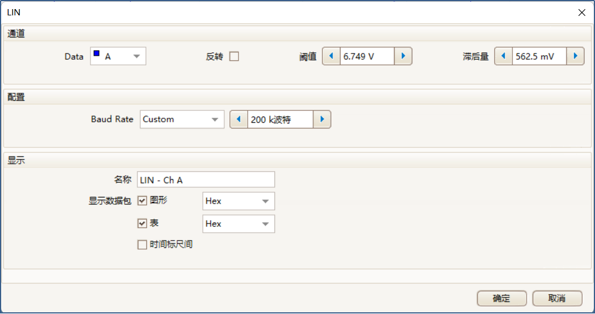
Task: Toggle the 反转 invert checkbox
Action: [x=234, y=56]
